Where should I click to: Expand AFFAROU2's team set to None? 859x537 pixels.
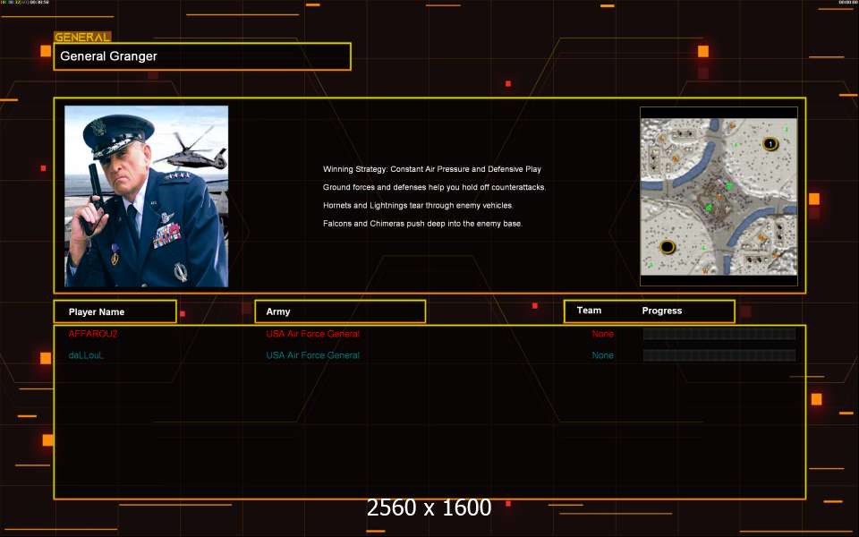602,334
